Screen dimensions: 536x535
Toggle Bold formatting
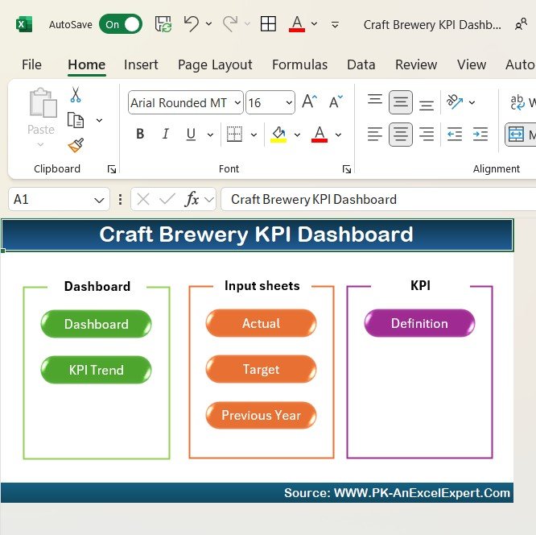140,134
